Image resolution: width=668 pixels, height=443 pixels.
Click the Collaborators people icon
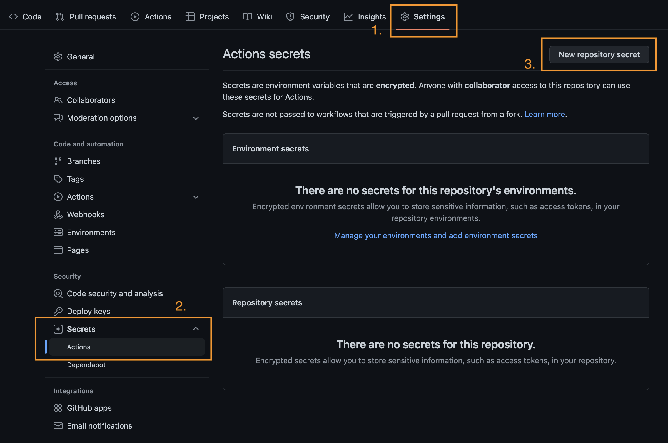pos(58,100)
